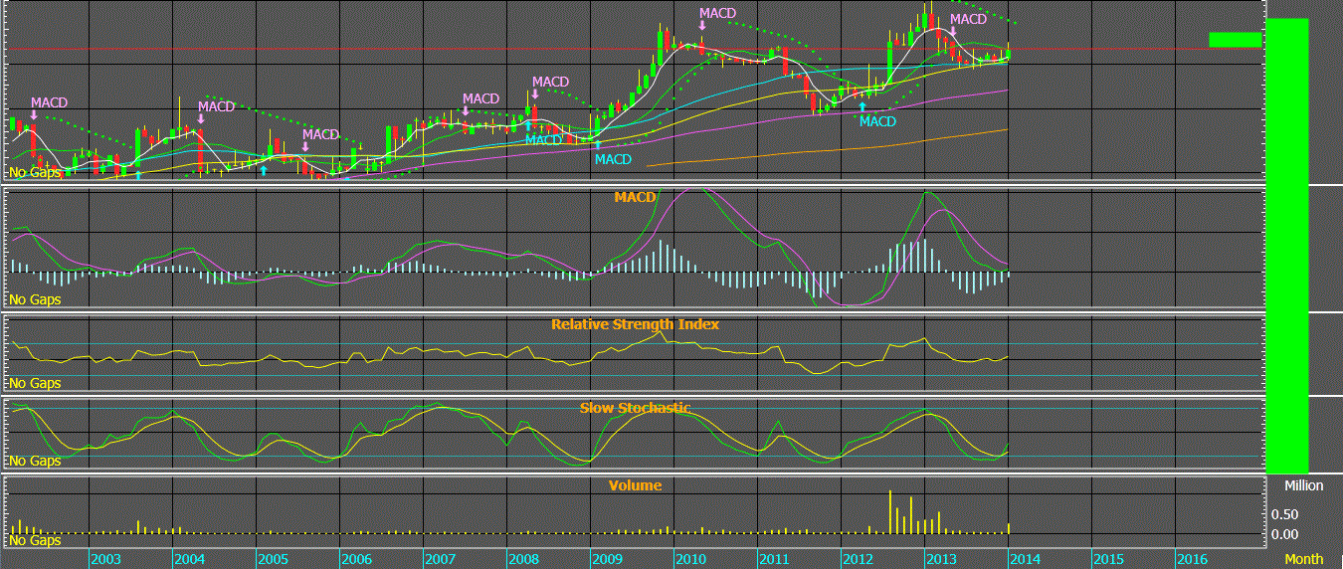Click the cyan MACD buy signal in 2008

coord(544,139)
